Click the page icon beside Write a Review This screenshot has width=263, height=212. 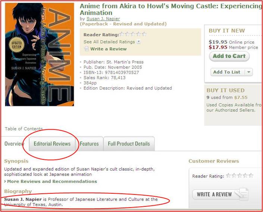(x=86, y=49)
